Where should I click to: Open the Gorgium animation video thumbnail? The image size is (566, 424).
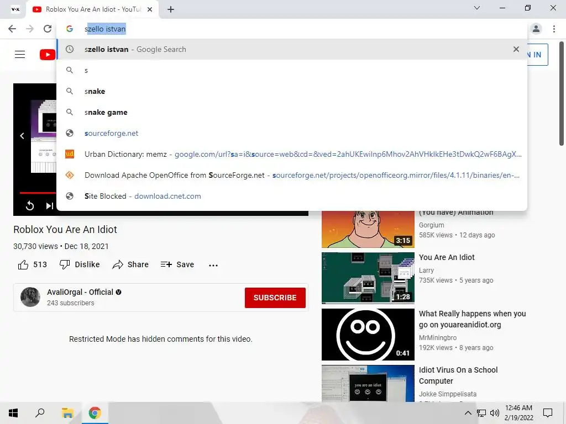[x=368, y=229]
